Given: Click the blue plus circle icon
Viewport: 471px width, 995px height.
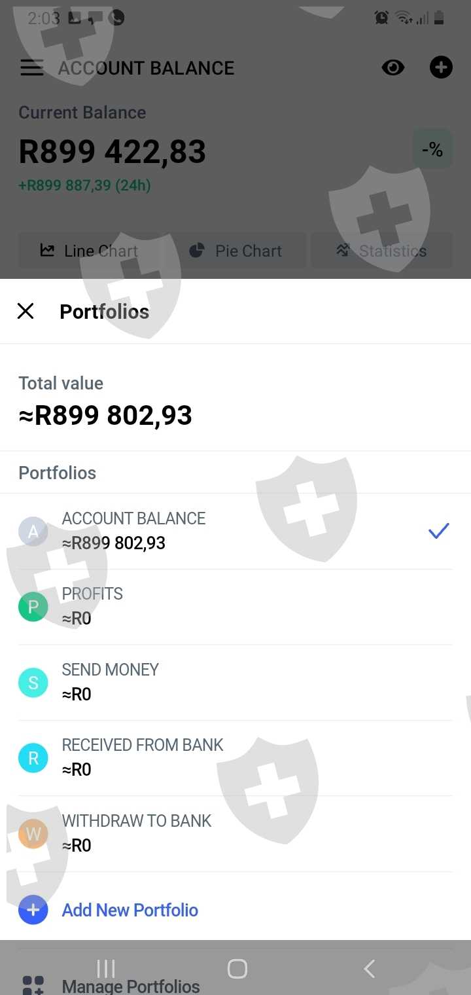Looking at the screenshot, I should pos(33,910).
